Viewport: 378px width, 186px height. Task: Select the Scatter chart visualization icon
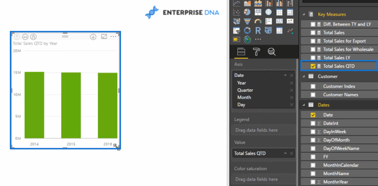click(237, 12)
